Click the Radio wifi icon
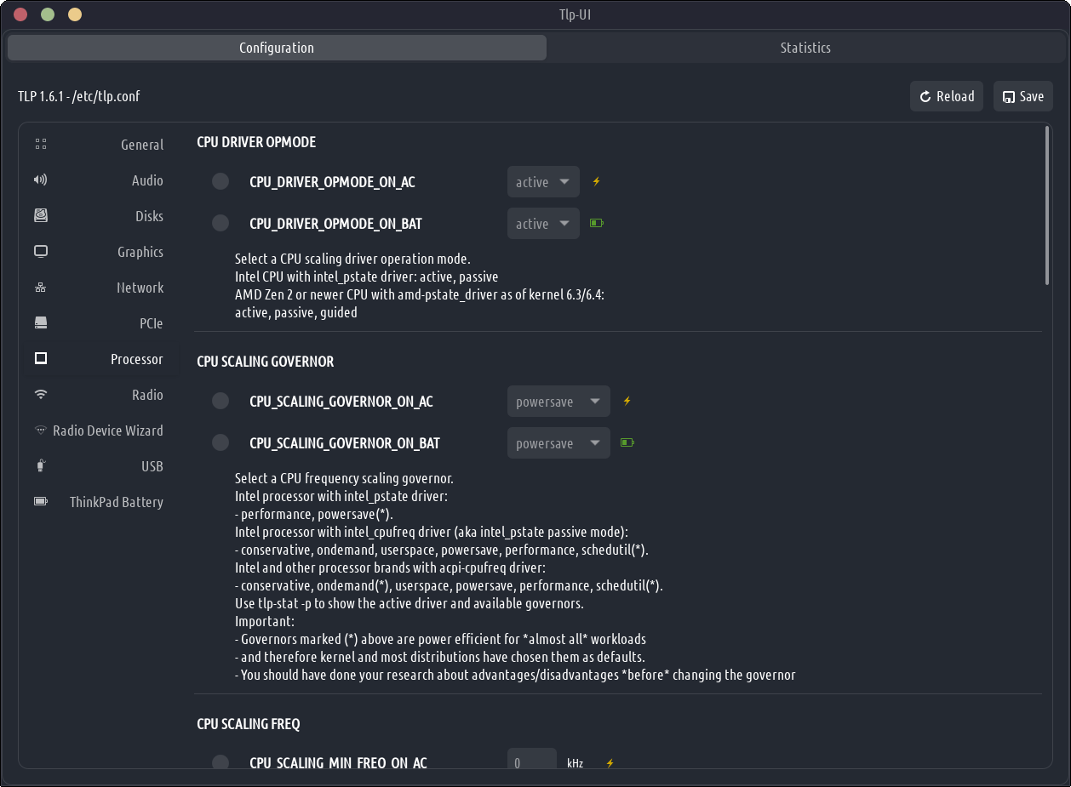 point(41,395)
